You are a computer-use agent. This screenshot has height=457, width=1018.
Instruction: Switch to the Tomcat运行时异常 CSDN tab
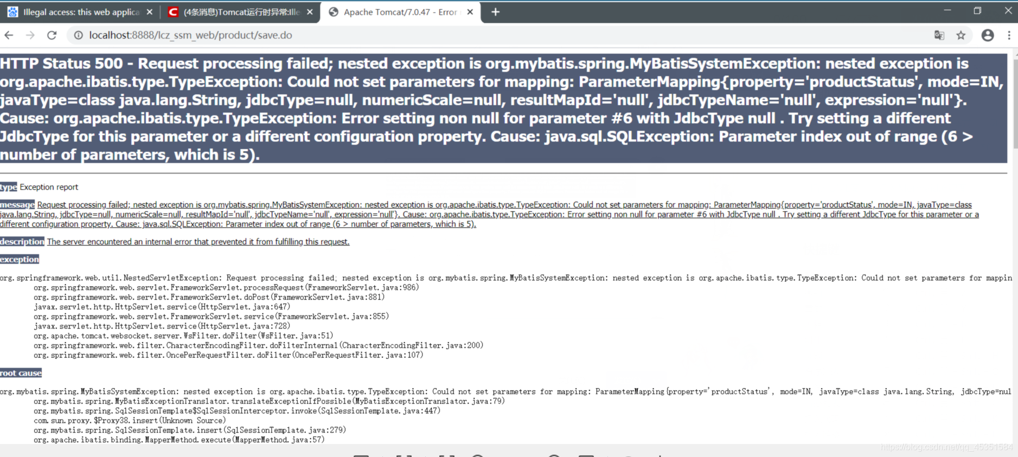pos(240,12)
